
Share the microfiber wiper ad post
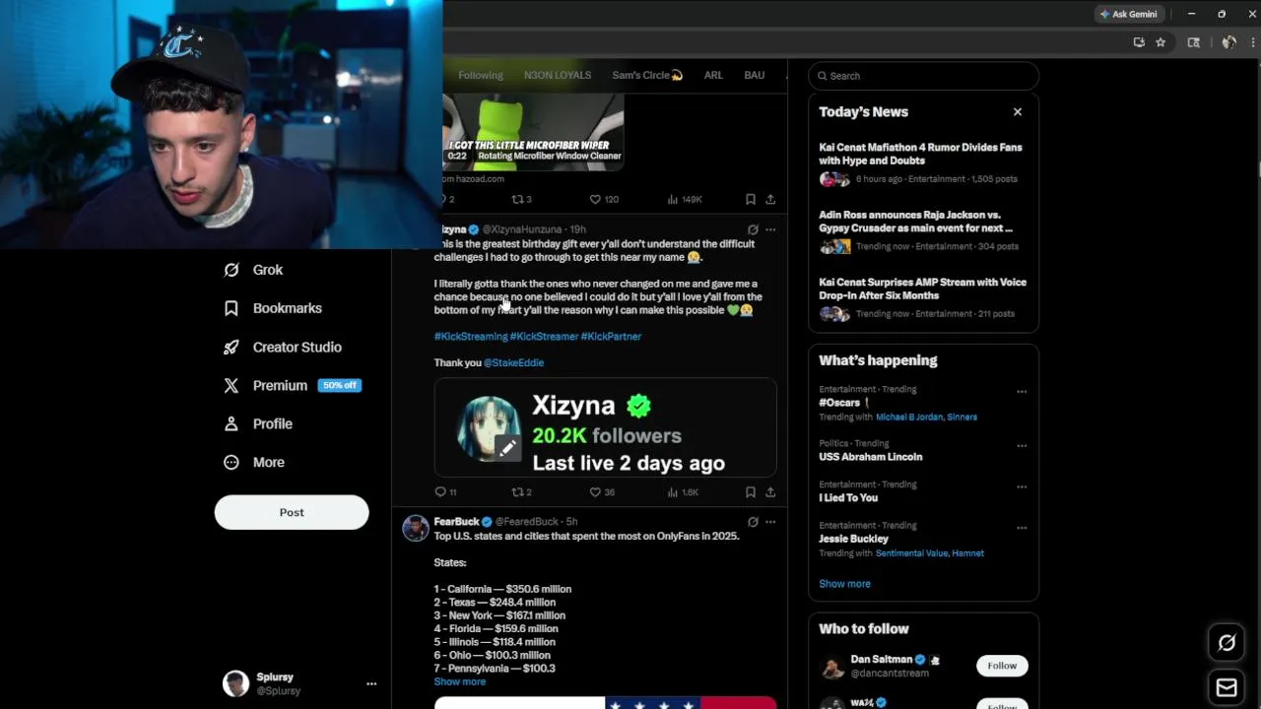(770, 199)
